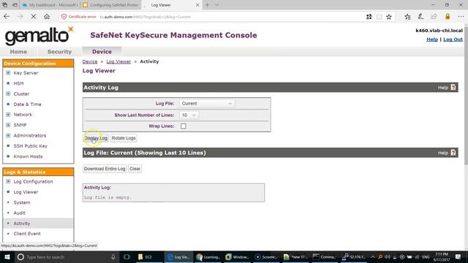Close the Log Viewer browser tab
The height and width of the screenshot is (263, 468).
197,5
